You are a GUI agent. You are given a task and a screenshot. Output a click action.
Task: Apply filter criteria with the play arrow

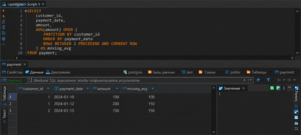pyautogui.click(x=245, y=80)
